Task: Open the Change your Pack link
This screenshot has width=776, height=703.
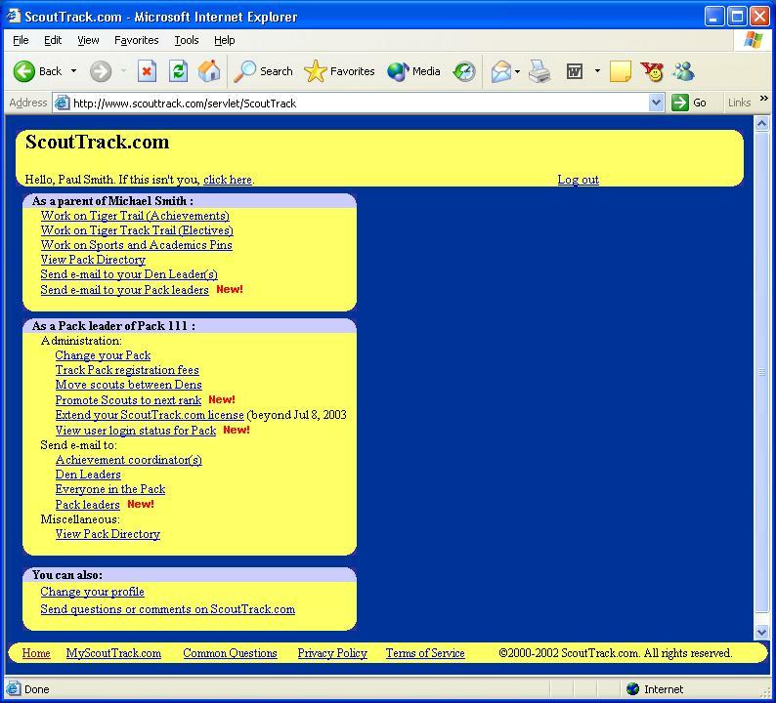Action: coord(103,355)
